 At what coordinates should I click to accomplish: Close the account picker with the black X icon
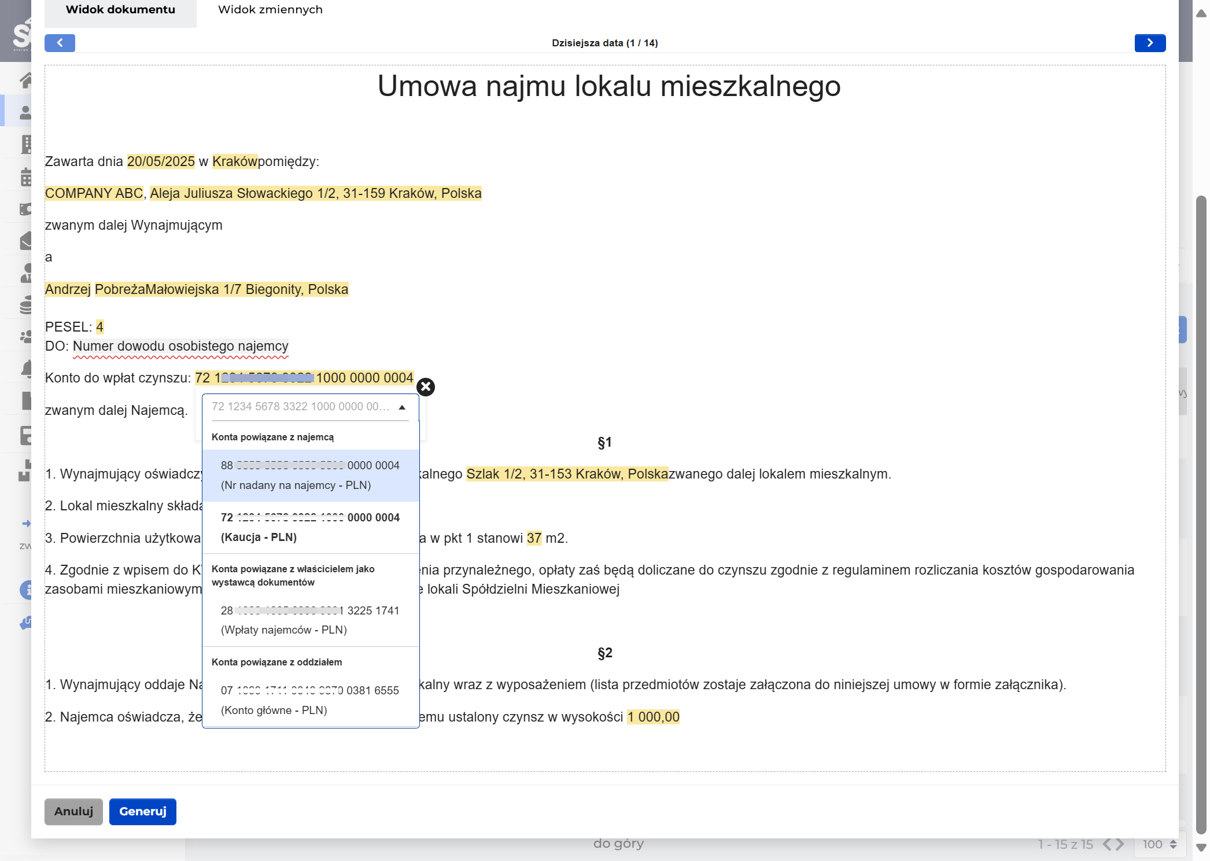tap(426, 387)
